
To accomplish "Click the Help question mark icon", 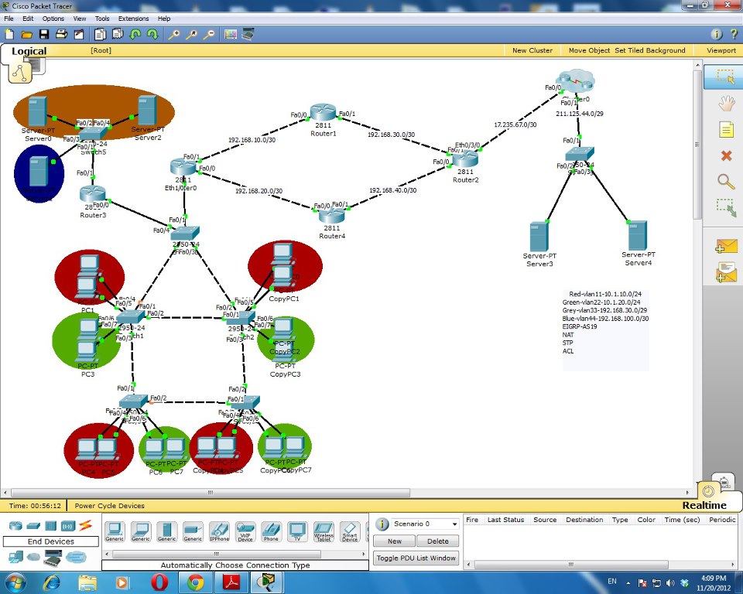I will [x=734, y=34].
